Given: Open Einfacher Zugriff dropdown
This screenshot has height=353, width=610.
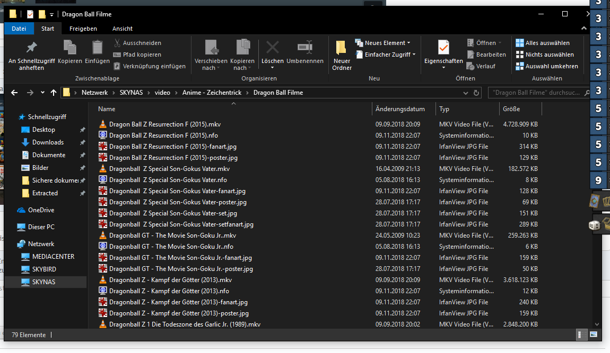Looking at the screenshot, I should pyautogui.click(x=386, y=55).
